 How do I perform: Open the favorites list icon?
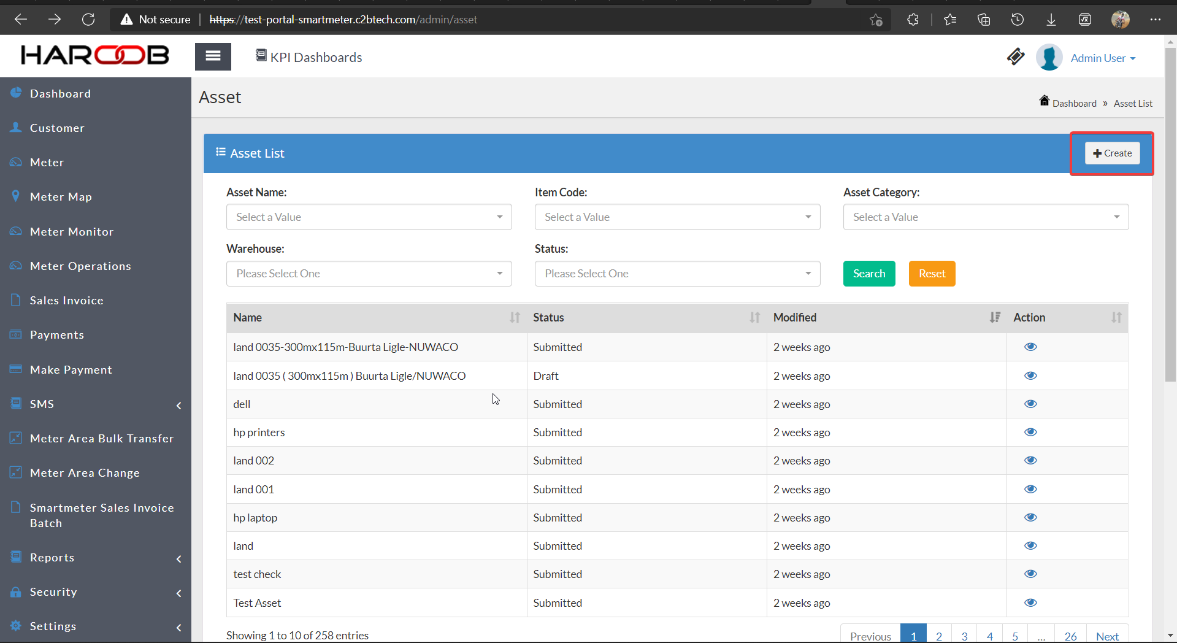pos(950,20)
